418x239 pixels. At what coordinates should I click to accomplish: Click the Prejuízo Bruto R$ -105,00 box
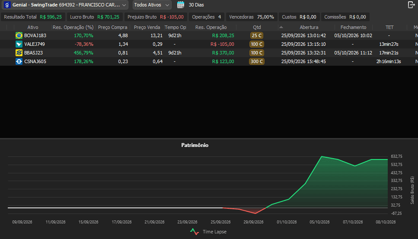156,17
